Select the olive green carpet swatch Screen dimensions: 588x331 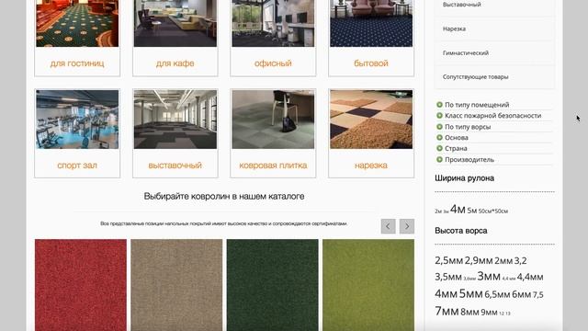pyautogui.click(x=368, y=285)
